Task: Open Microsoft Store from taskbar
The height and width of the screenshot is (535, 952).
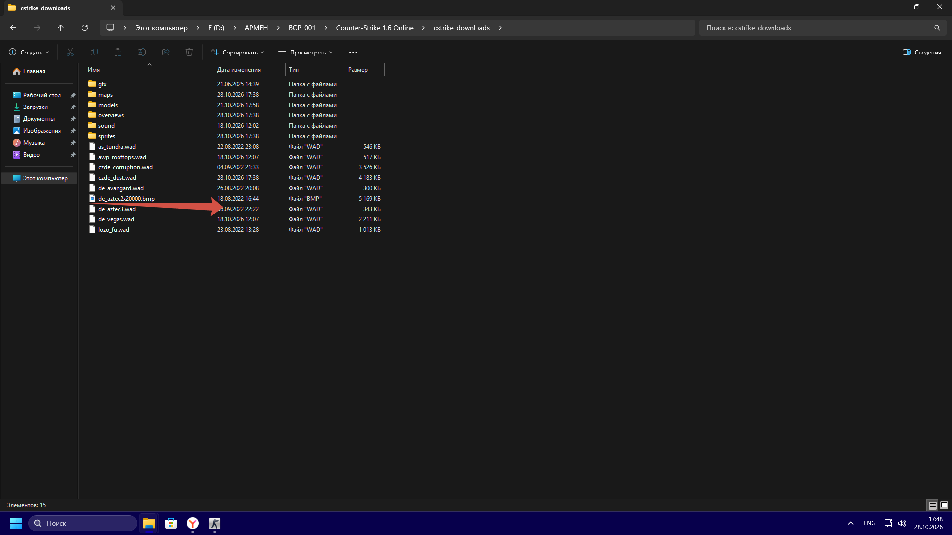Action: click(x=171, y=523)
